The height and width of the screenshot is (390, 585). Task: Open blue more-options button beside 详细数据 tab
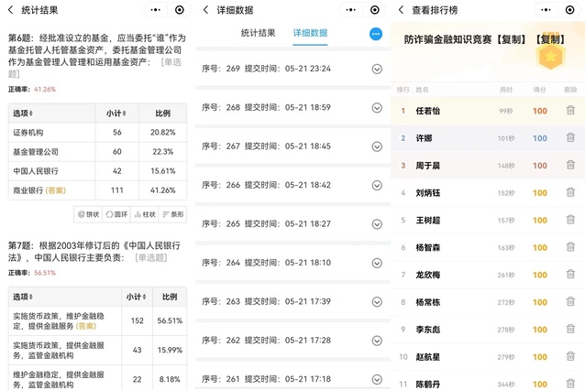point(375,34)
